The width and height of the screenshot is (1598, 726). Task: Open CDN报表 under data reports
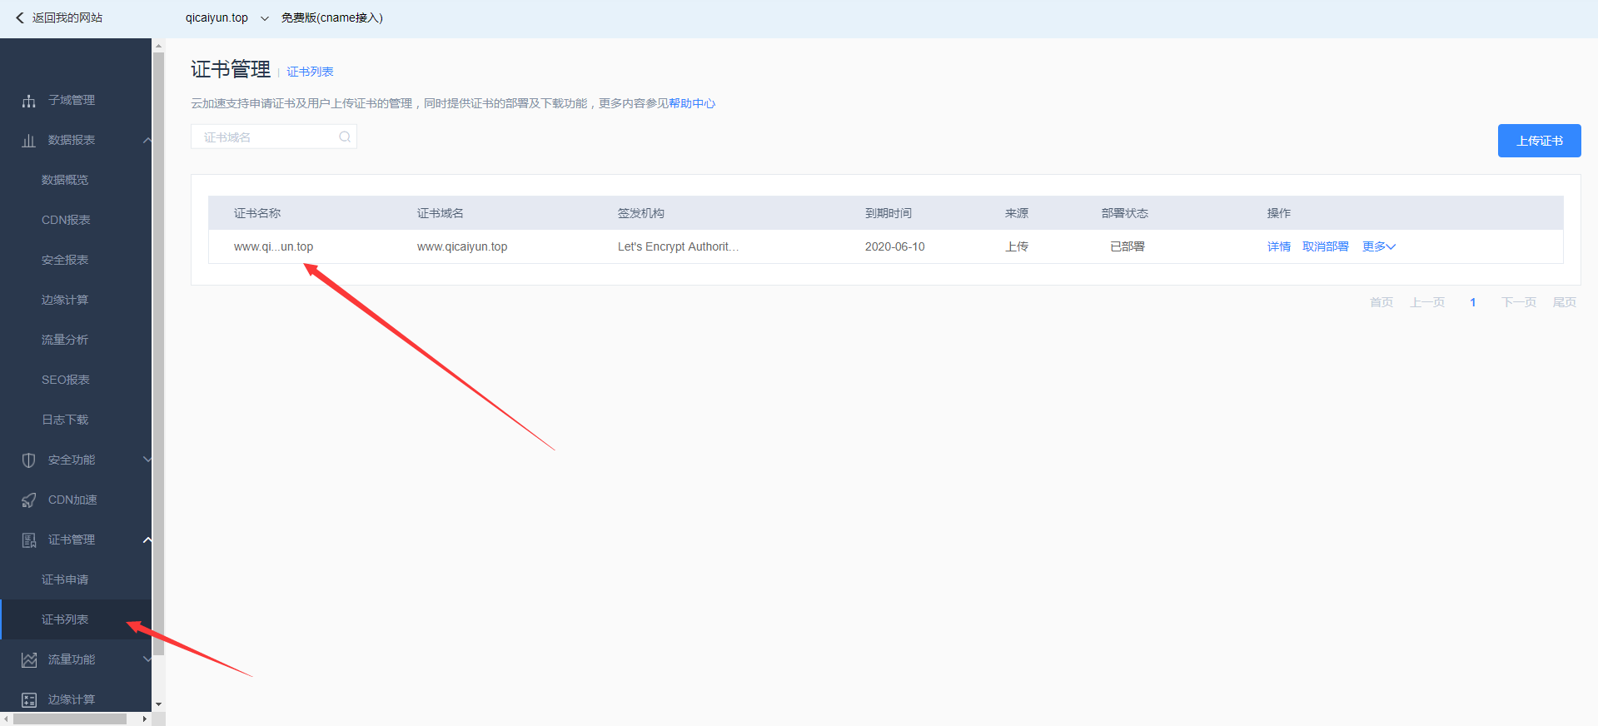pos(66,220)
